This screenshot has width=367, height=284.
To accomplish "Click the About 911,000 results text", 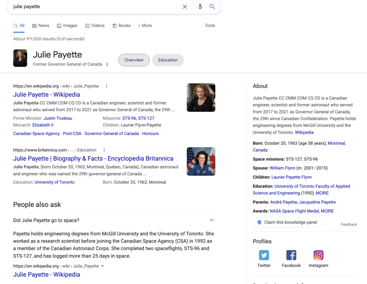I will click(x=49, y=39).
